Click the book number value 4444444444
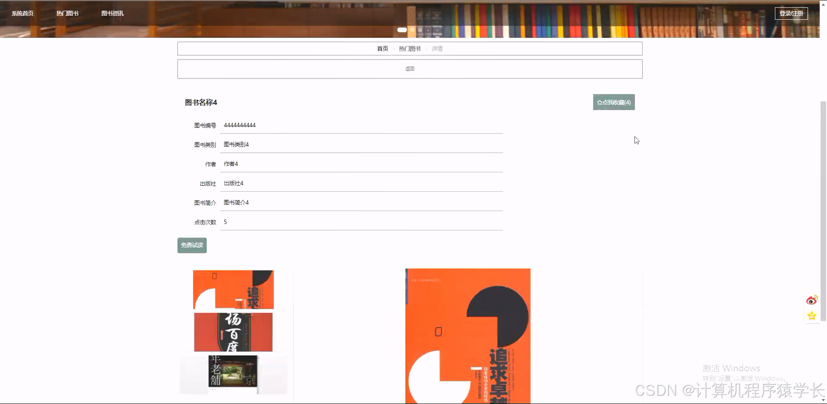 pyautogui.click(x=239, y=125)
